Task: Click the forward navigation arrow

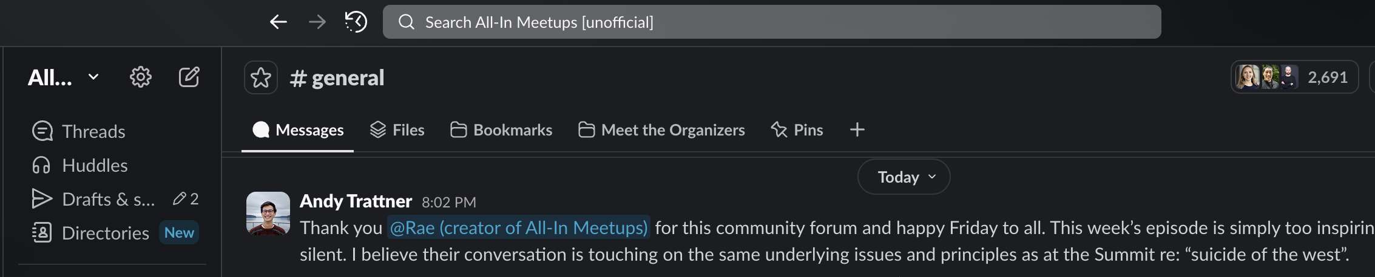Action: coord(317,22)
